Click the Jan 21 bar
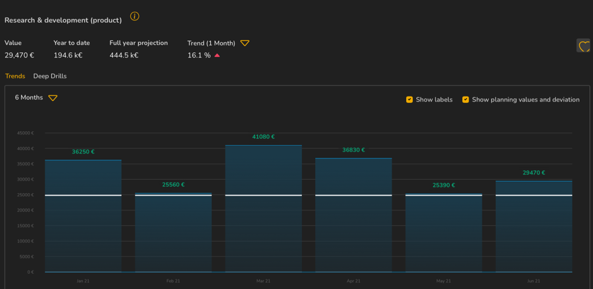The image size is (593, 289). pos(83,221)
